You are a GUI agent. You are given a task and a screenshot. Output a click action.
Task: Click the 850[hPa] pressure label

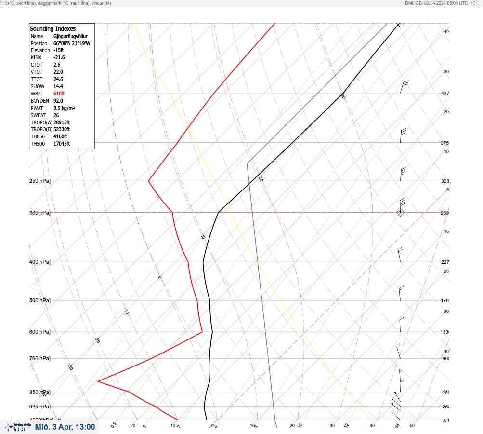click(40, 392)
